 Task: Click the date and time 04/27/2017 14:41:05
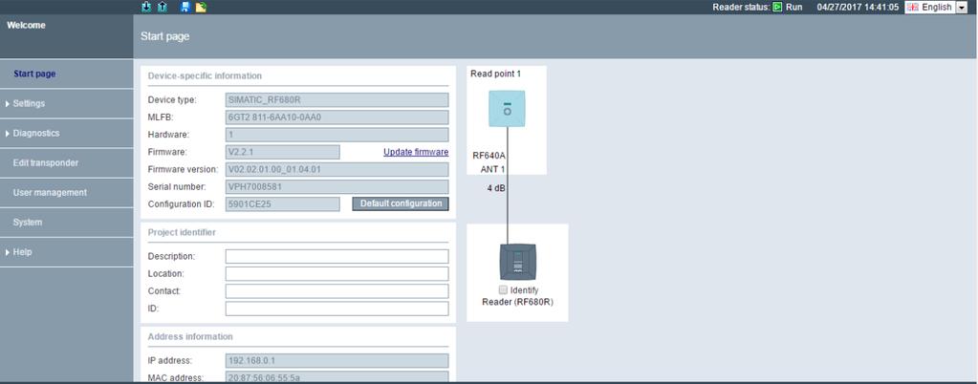coord(858,8)
